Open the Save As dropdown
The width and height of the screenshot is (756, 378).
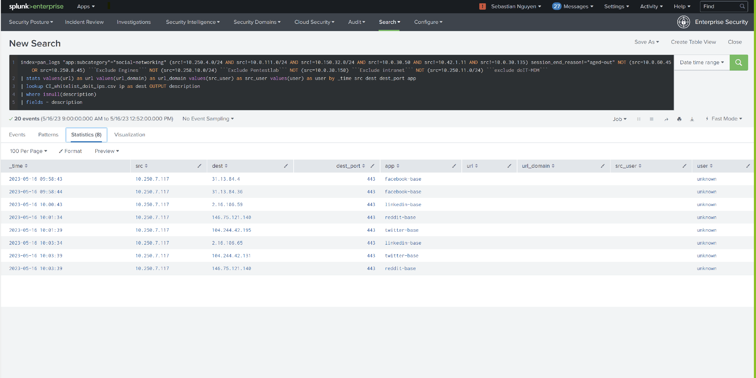[x=647, y=42]
